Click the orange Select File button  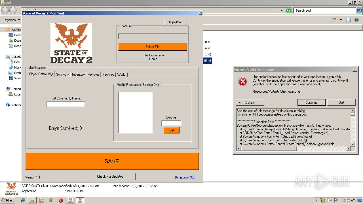pyautogui.click(x=153, y=47)
